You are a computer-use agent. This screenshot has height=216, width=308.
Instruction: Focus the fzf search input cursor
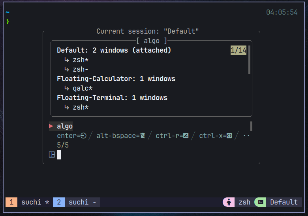(x=59, y=155)
